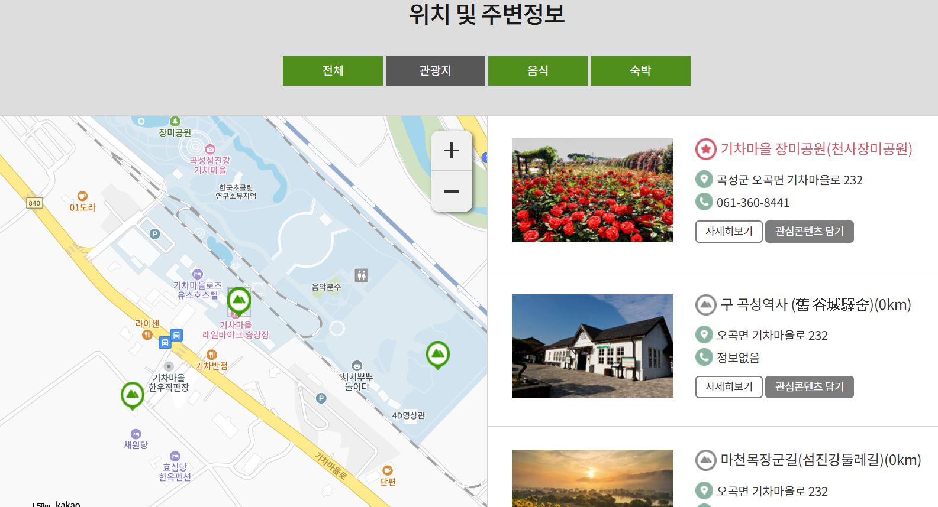Click address 곡성군 오곡면 기차마을로 232
This screenshot has width=938, height=507.
coord(789,180)
